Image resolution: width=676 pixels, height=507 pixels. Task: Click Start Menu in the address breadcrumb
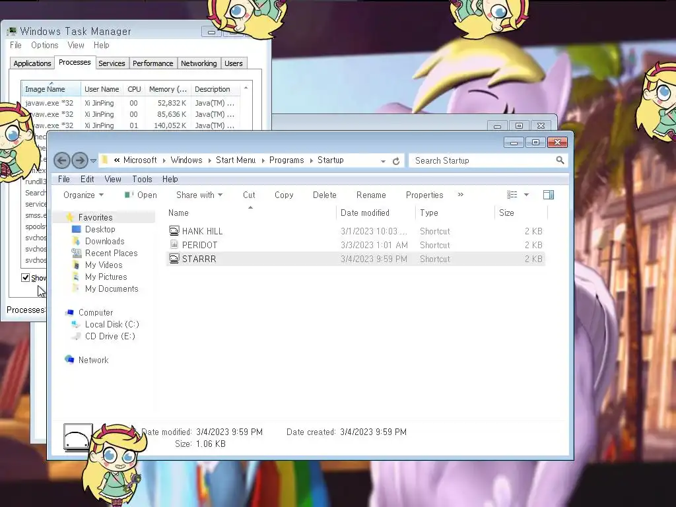click(236, 160)
